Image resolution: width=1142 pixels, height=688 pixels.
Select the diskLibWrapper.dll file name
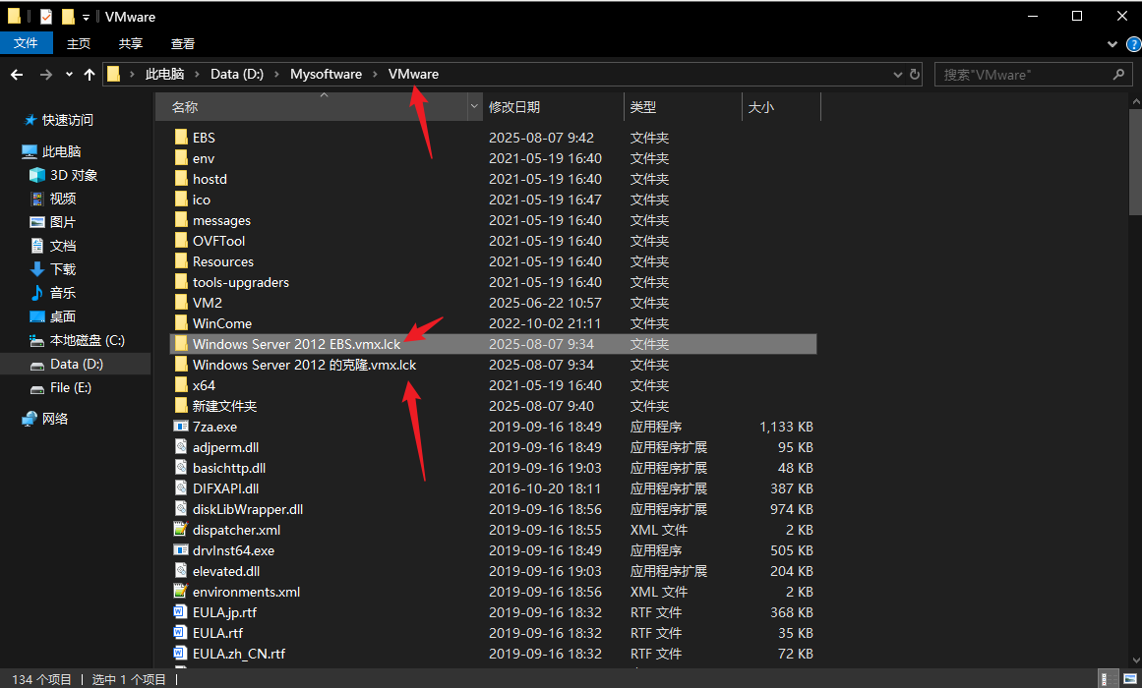(248, 510)
